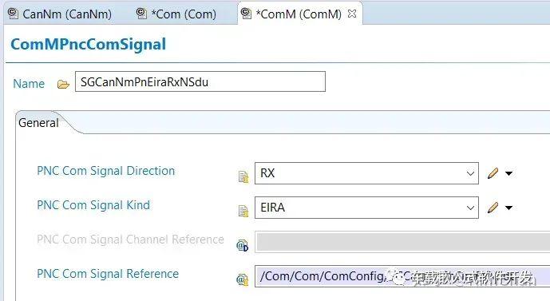Click reference icon for PNC Com Signal Reference
This screenshot has height=301, width=550.
[242, 279]
